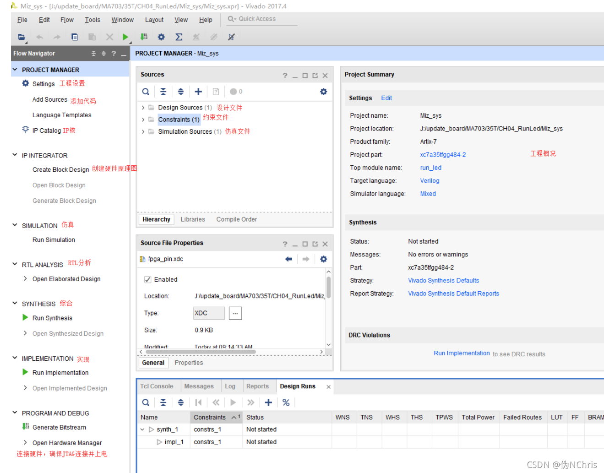Add Sources via the plus icon
Viewport: 604px width, 473px height.
pos(198,92)
